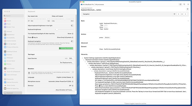Screen dimensions: 192x106
Task: Click the Text Replacements... button
Action: [x=67, y=62]
